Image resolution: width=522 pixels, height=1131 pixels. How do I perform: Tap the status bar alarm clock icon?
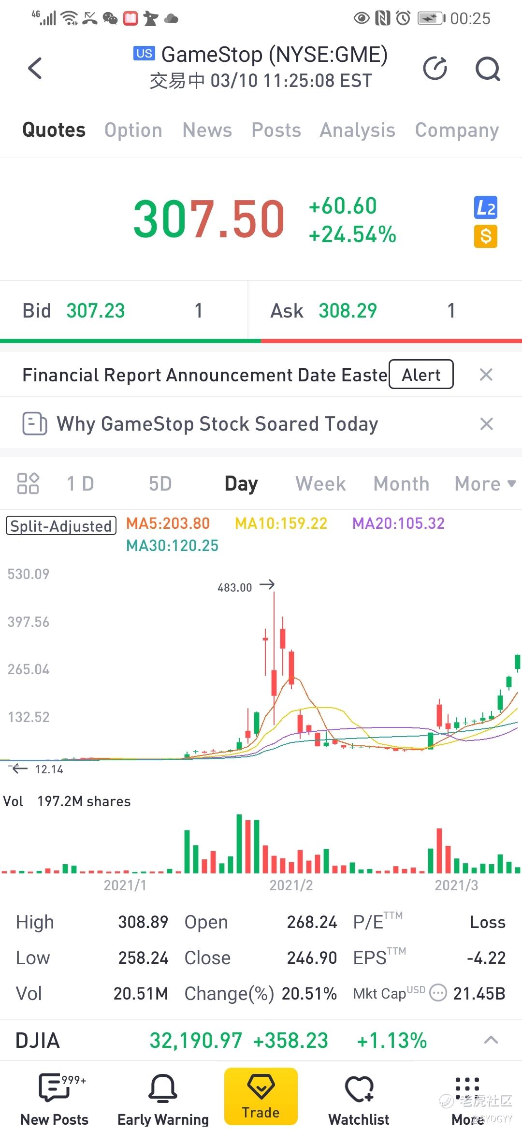403,18
